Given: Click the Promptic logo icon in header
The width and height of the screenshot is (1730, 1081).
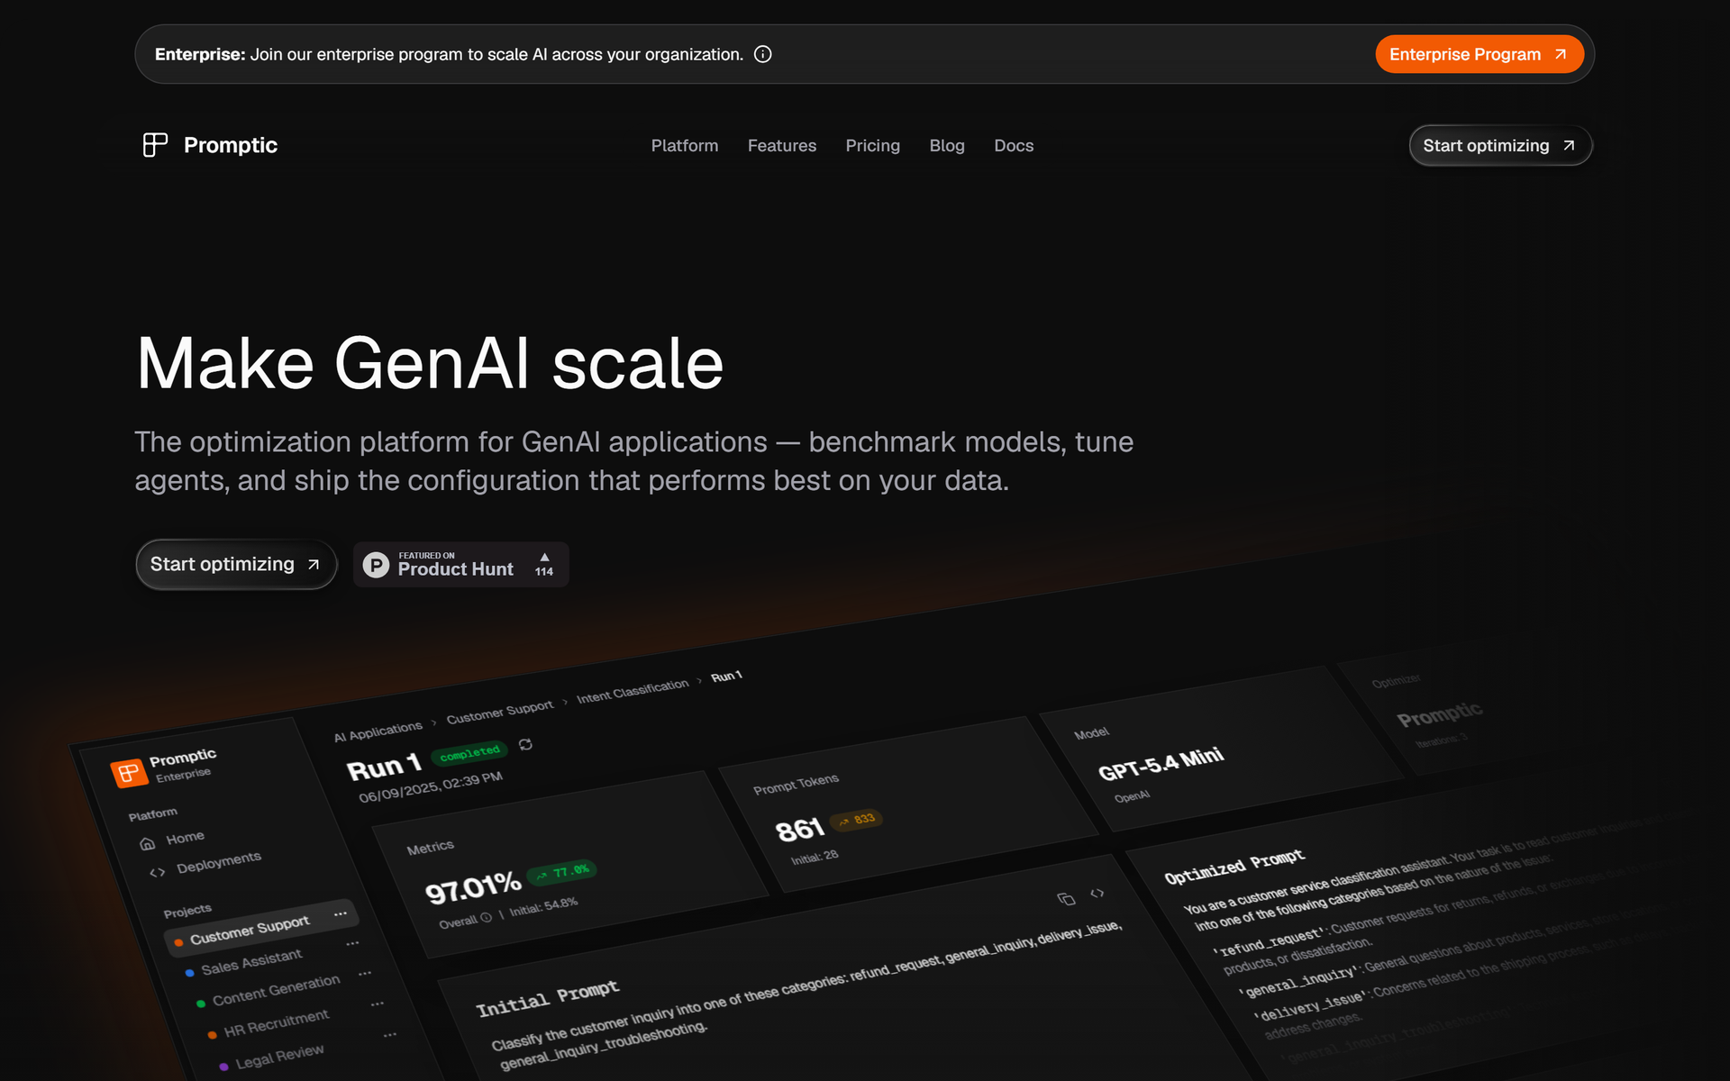Looking at the screenshot, I should [155, 145].
